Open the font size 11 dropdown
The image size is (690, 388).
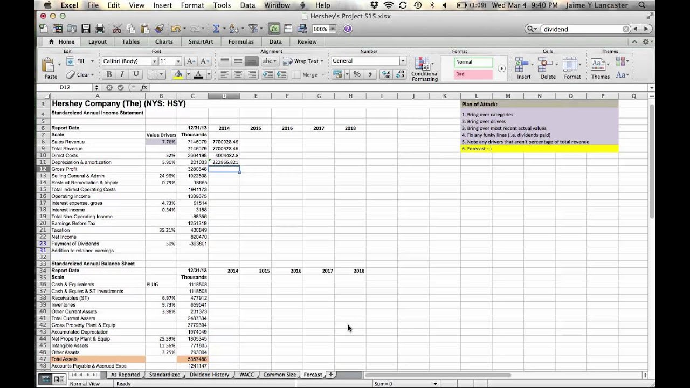pyautogui.click(x=178, y=61)
